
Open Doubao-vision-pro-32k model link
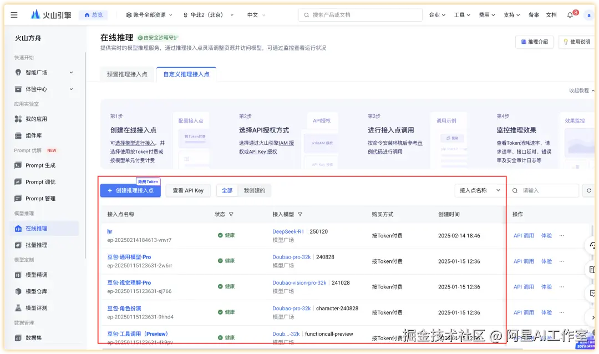[299, 283]
